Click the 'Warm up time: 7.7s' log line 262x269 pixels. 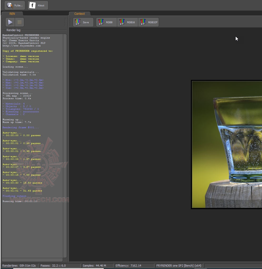pos(17,122)
